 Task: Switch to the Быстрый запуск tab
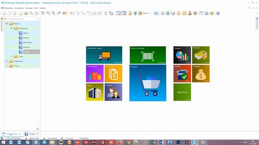pos(12,134)
